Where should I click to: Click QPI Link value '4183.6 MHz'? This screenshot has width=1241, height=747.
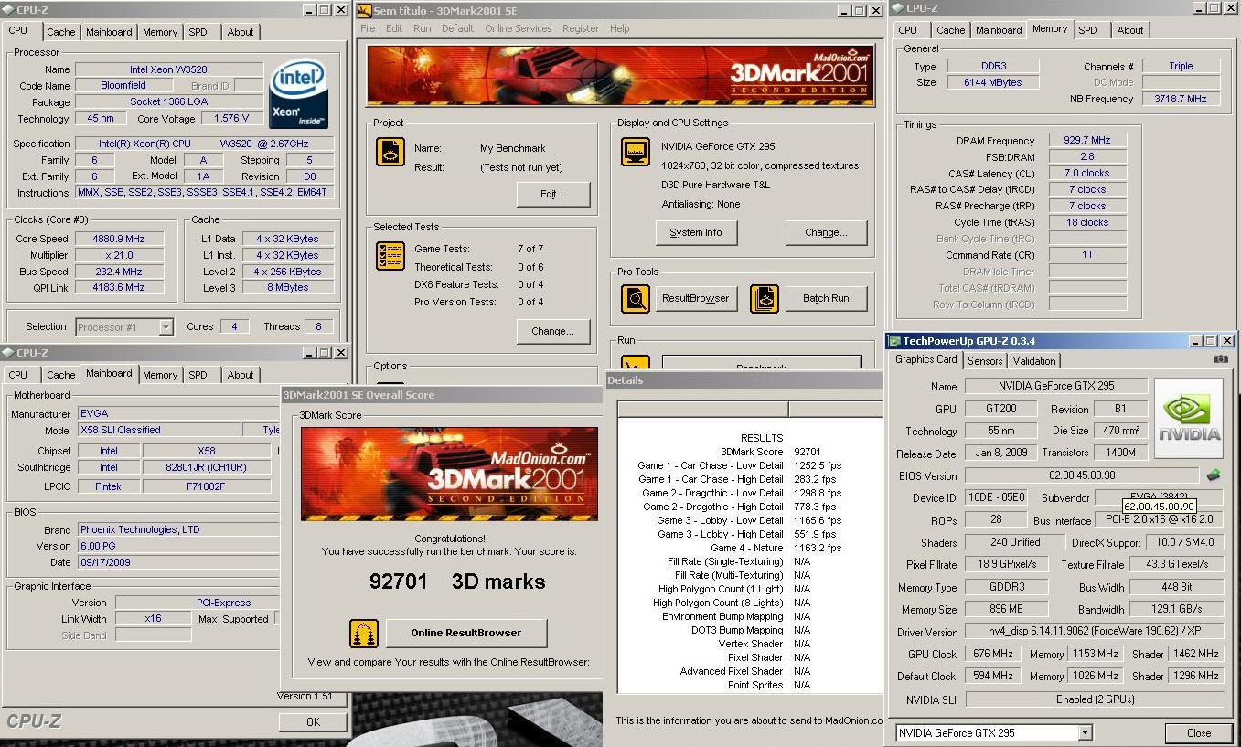coord(119,287)
